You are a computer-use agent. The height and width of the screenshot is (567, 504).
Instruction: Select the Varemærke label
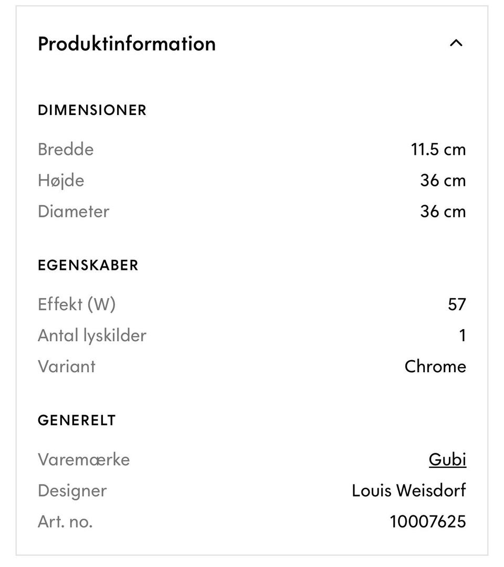click(83, 459)
